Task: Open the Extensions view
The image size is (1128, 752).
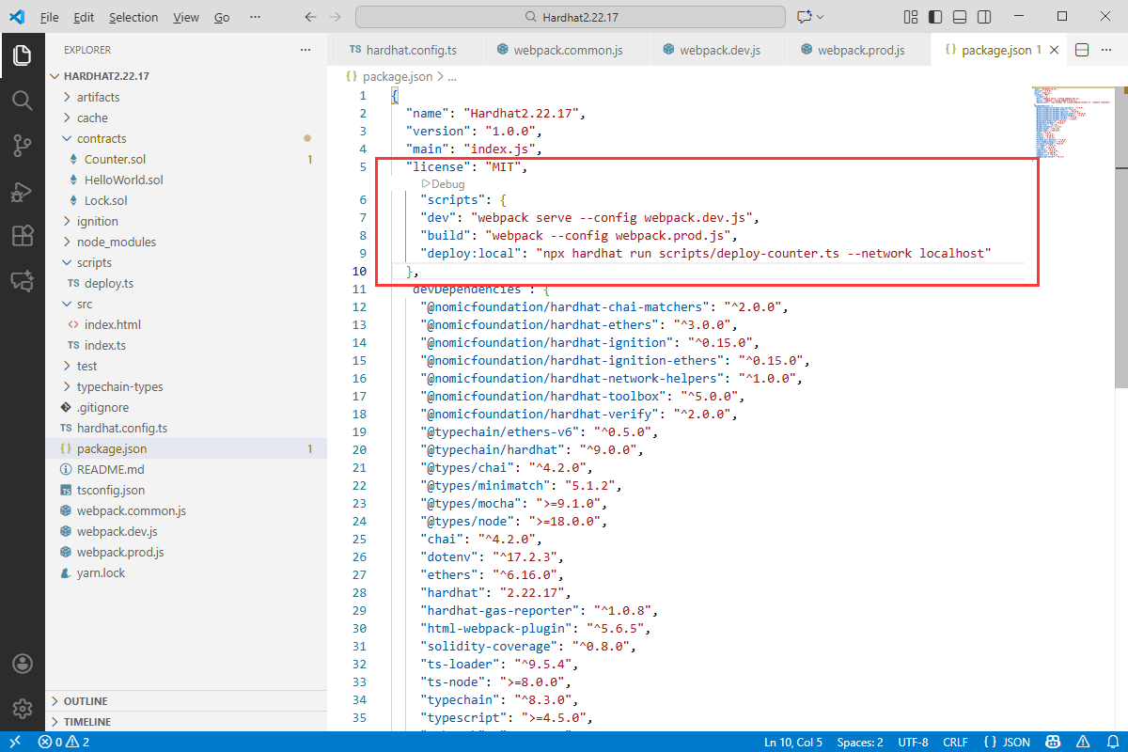Action: click(x=23, y=235)
